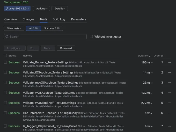The width and height of the screenshot is (176, 132).
Task: Click the Search tests input field
Action: pyautogui.click(x=47, y=37)
